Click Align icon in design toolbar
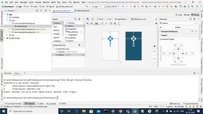 (115, 23)
